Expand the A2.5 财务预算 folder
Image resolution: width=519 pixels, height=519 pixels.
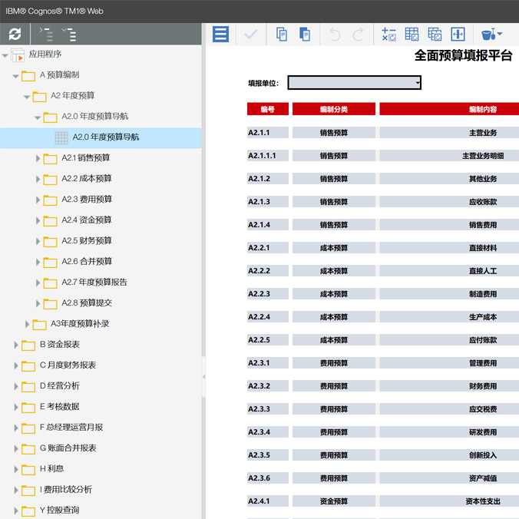(x=38, y=242)
